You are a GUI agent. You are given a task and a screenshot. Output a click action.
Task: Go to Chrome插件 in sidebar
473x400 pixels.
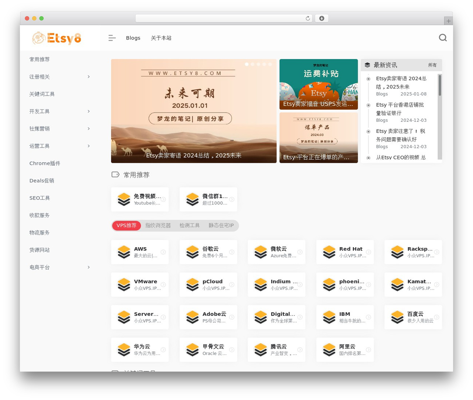pos(45,163)
